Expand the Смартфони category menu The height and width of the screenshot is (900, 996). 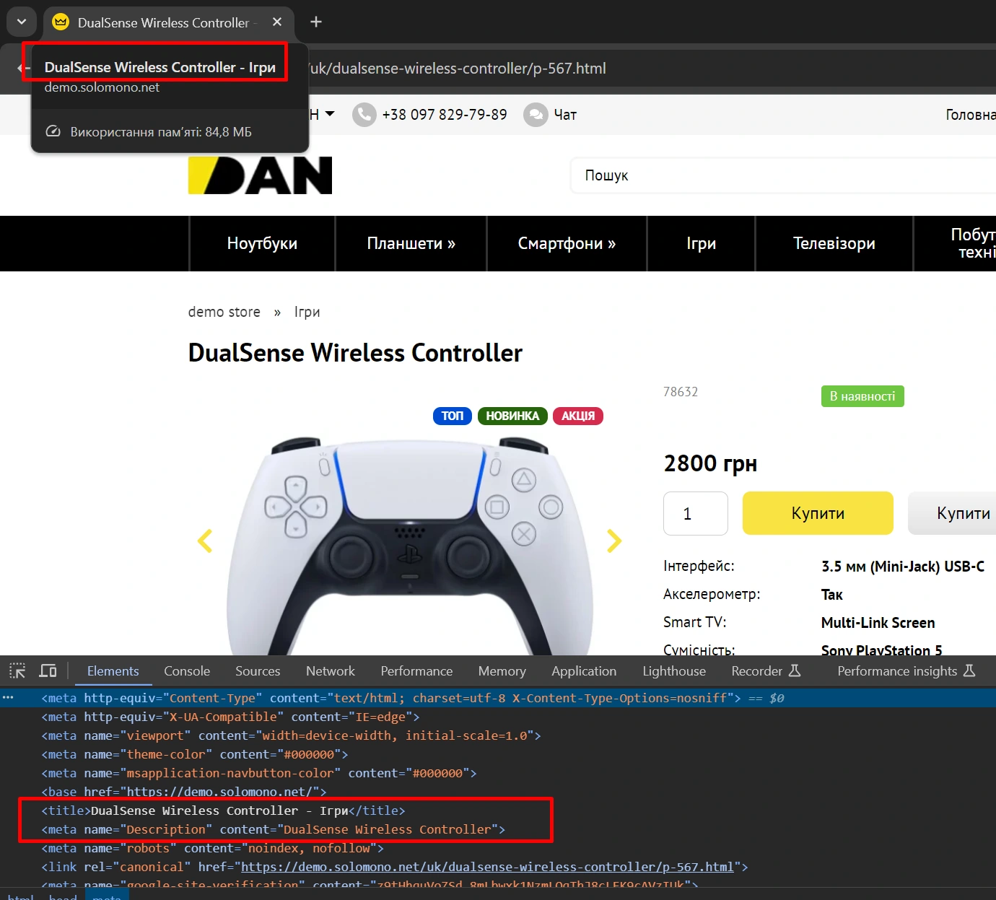567,244
